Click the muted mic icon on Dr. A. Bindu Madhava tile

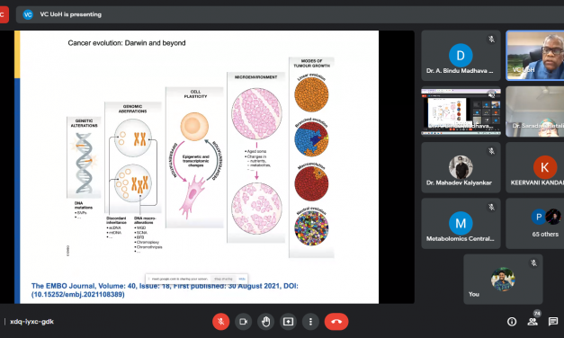pos(491,40)
